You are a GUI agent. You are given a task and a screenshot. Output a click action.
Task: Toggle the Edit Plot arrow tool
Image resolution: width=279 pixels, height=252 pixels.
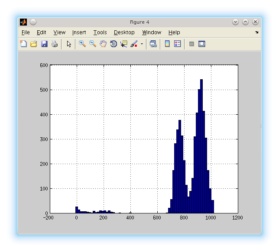click(x=69, y=44)
